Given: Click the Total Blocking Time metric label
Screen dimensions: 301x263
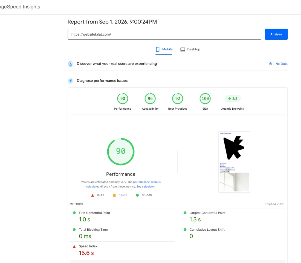Looking at the screenshot, I should point(93,230).
